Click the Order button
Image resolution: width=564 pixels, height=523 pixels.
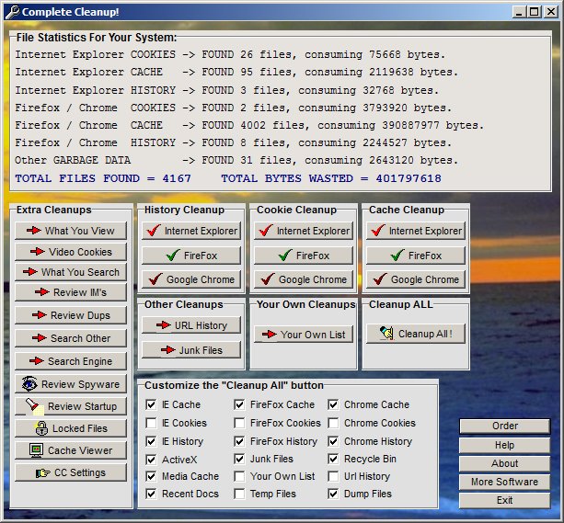click(x=504, y=426)
